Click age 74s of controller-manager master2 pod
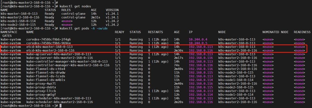The height and width of the screenshot is (108, 312). [x=177, y=65]
